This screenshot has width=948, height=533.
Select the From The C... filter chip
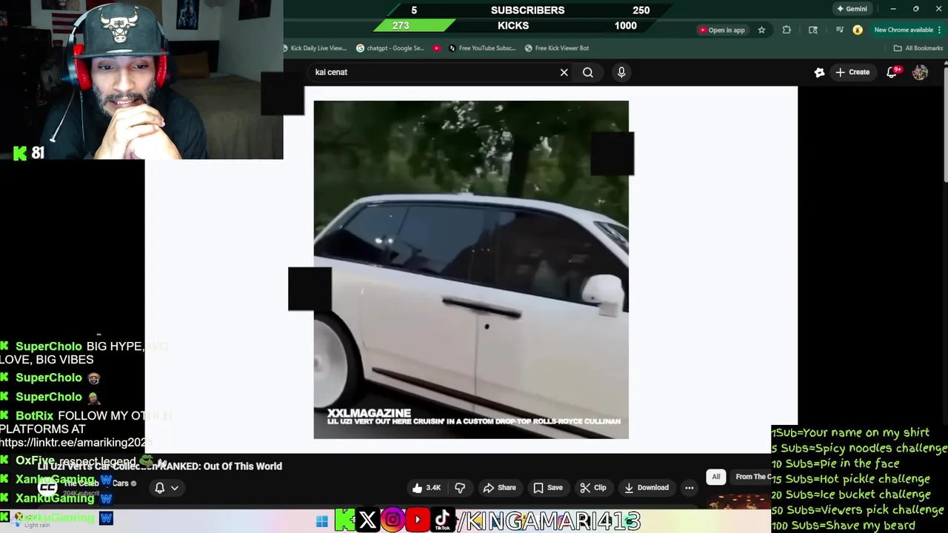[x=752, y=477]
